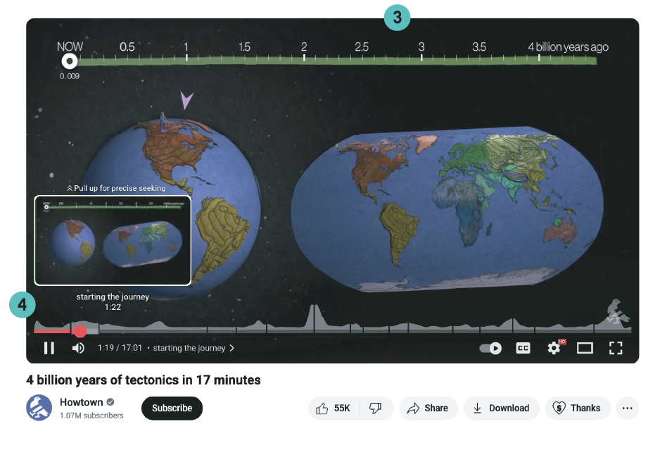Viewport: 660px width, 455px height.
Task: Enter full screen mode
Action: (x=616, y=348)
